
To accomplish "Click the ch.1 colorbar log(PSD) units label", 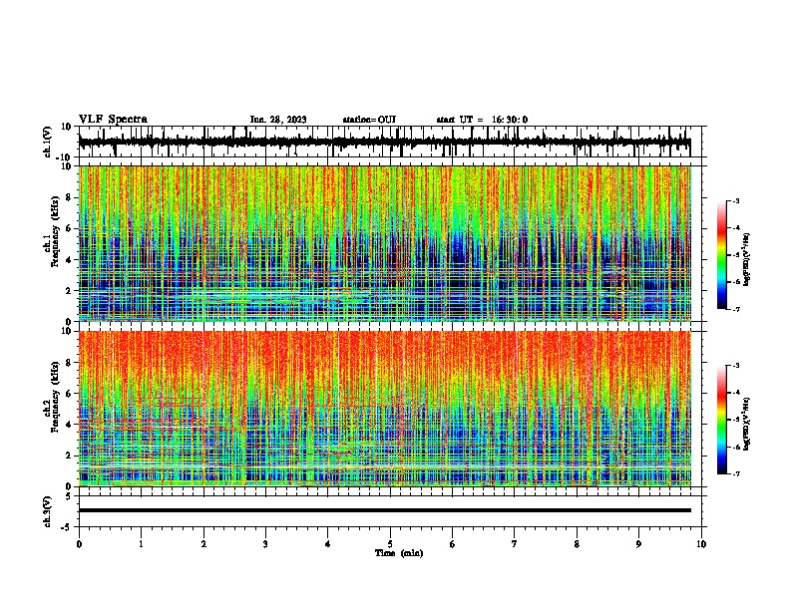I will click(x=746, y=260).
